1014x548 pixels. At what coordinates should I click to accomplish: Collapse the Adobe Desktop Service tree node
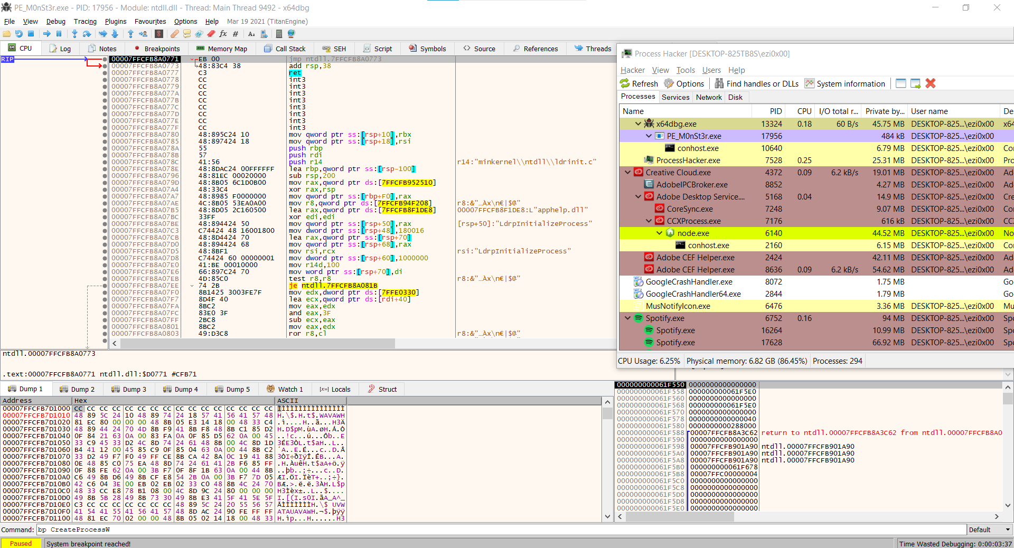tap(638, 196)
